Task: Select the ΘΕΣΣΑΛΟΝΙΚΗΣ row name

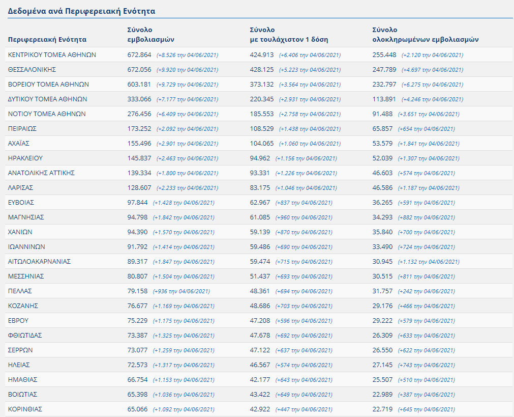Action: click(x=32, y=70)
